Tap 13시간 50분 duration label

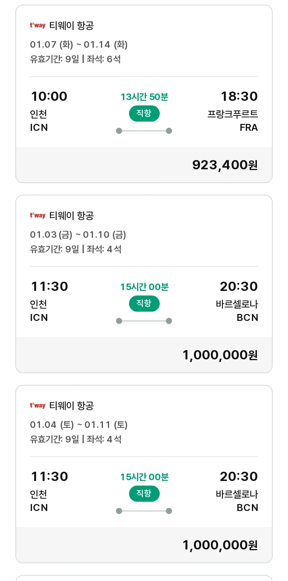pyautogui.click(x=144, y=97)
